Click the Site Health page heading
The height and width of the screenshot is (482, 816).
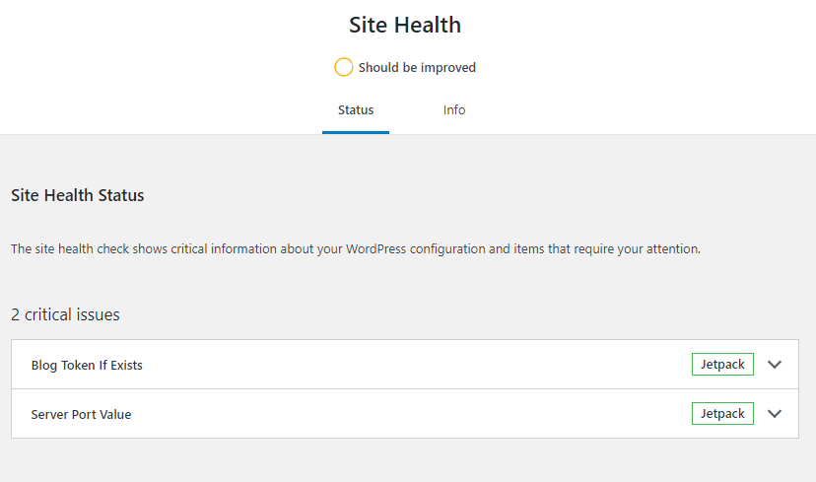405,25
